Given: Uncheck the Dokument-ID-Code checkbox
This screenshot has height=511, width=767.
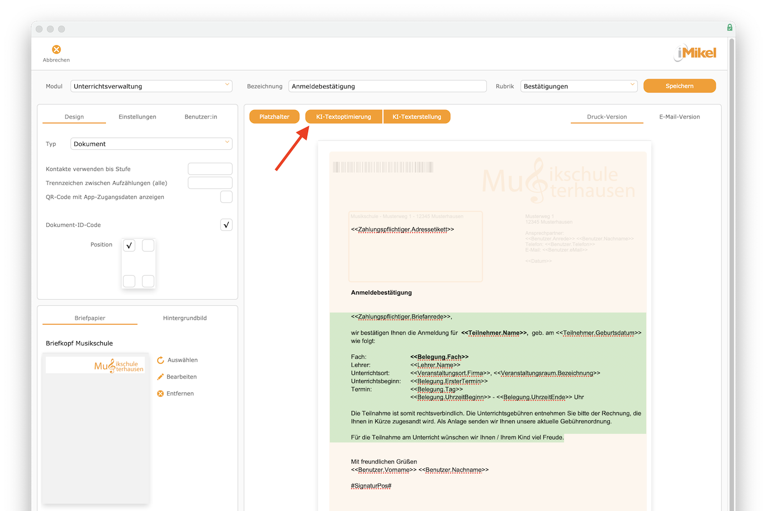Looking at the screenshot, I should click(226, 225).
